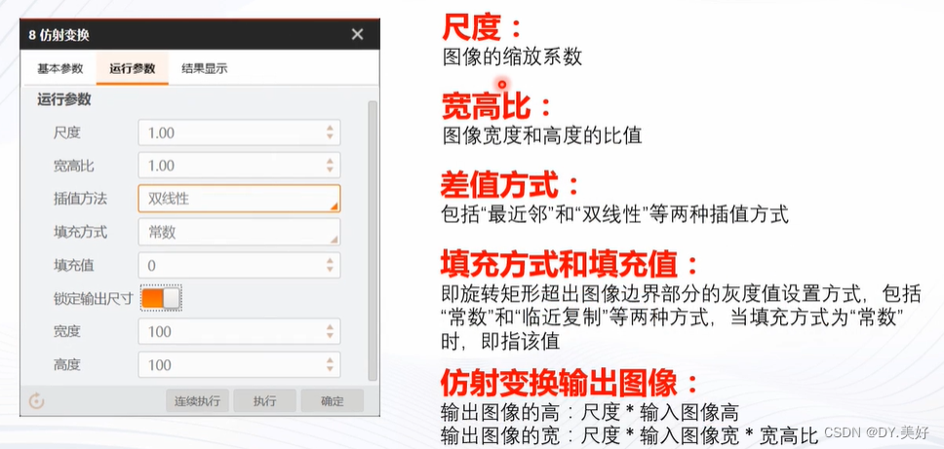Toggle the 锁定输出尺寸 switch
The image size is (944, 449).
point(161,298)
